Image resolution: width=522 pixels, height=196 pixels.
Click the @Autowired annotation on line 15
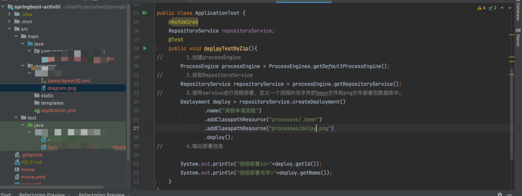pyautogui.click(x=183, y=22)
